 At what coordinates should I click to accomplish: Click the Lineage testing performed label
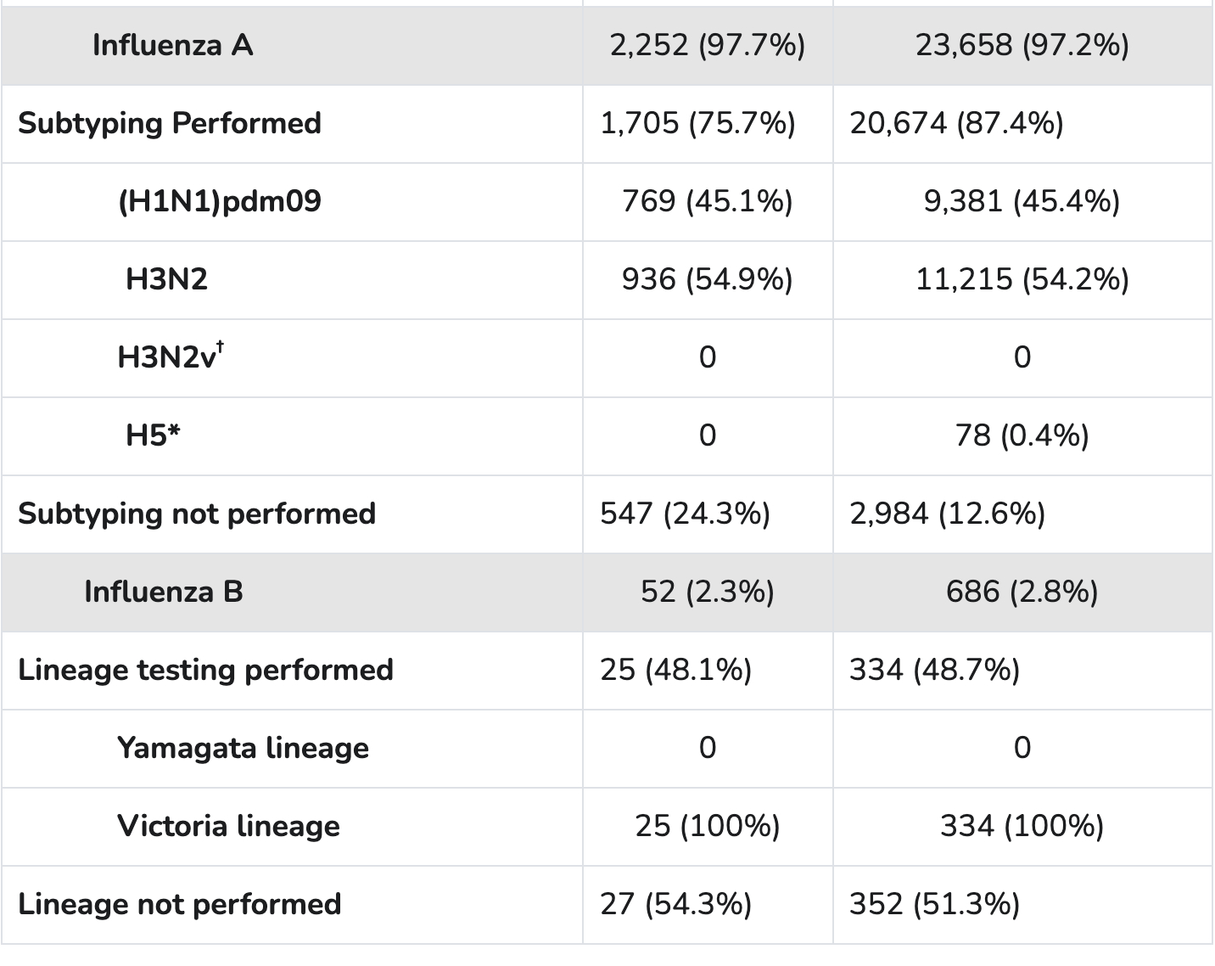205,670
